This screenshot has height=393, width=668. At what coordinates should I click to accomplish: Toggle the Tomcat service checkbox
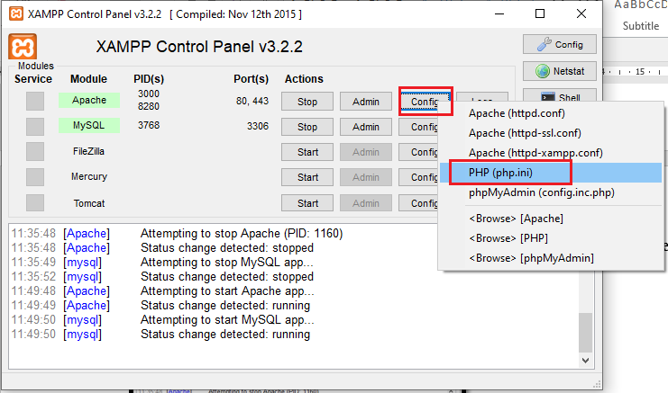coord(35,202)
